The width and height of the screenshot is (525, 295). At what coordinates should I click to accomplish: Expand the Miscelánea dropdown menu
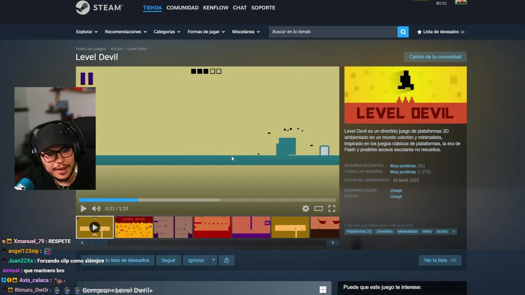246,32
